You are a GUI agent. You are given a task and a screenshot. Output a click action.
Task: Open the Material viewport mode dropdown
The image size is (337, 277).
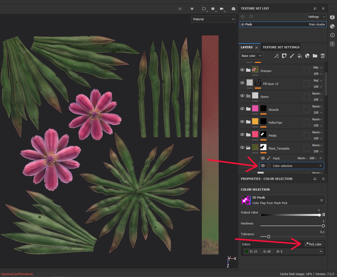pos(214,19)
